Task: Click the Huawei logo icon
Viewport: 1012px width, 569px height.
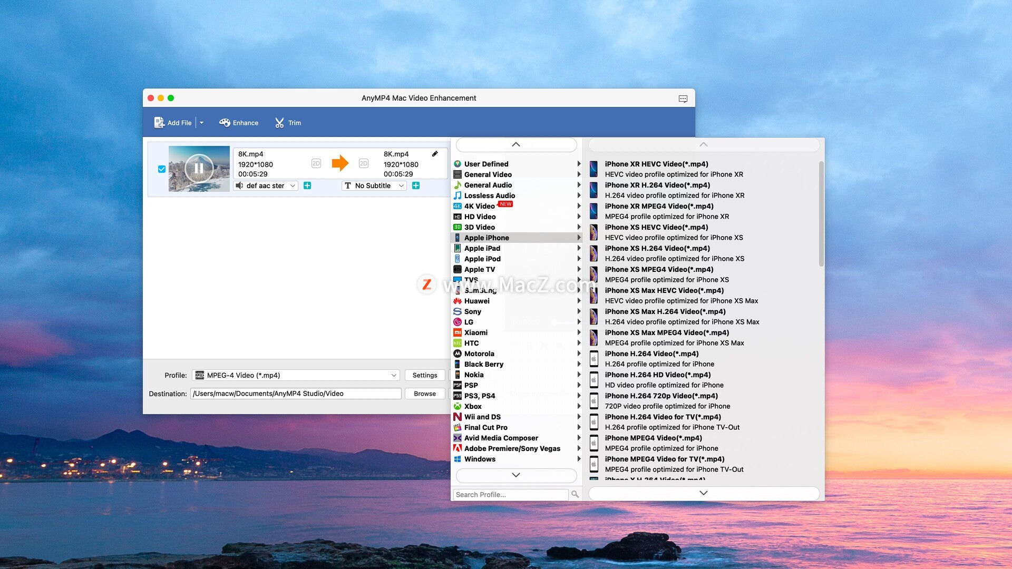Action: click(x=458, y=301)
